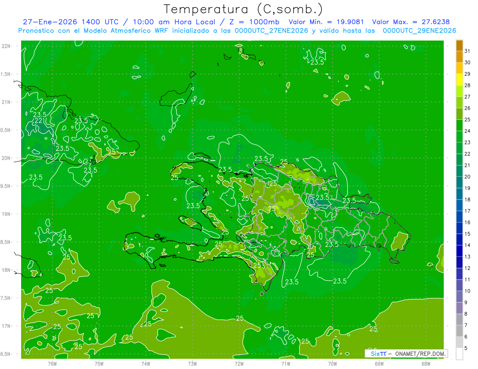
Task: Click the '22N' latitude axis label
Action: point(7,46)
